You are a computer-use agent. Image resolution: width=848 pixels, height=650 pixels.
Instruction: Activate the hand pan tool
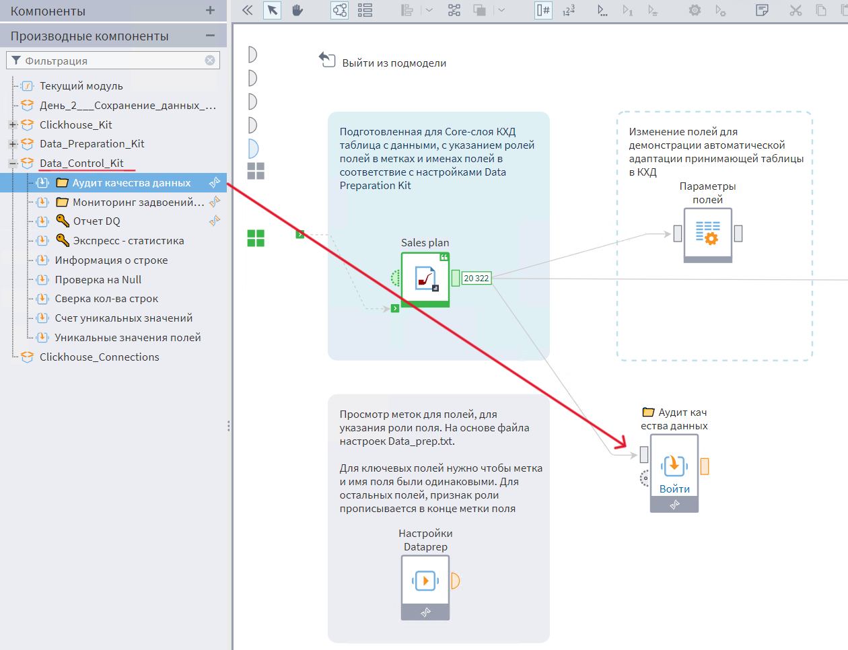click(297, 10)
